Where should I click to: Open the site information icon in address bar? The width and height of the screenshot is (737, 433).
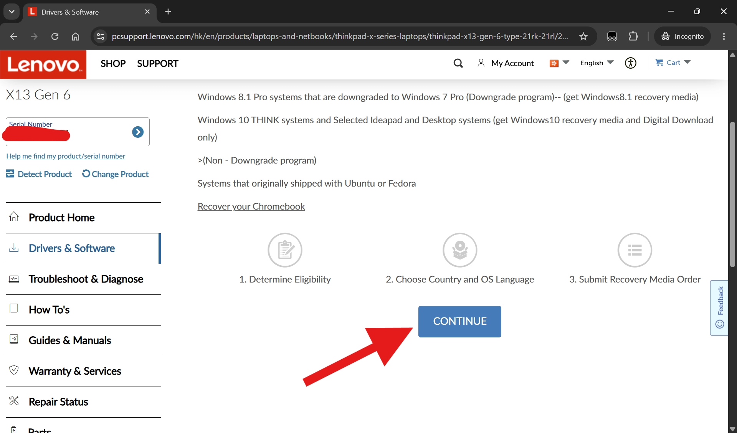point(101,36)
